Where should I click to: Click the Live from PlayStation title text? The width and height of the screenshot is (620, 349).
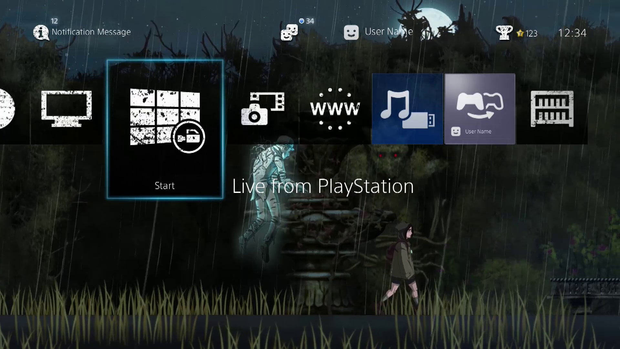[323, 186]
